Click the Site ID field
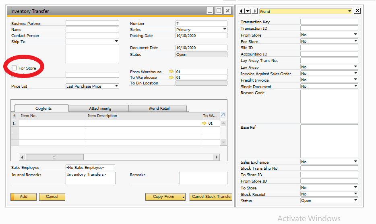 click(x=329, y=47)
